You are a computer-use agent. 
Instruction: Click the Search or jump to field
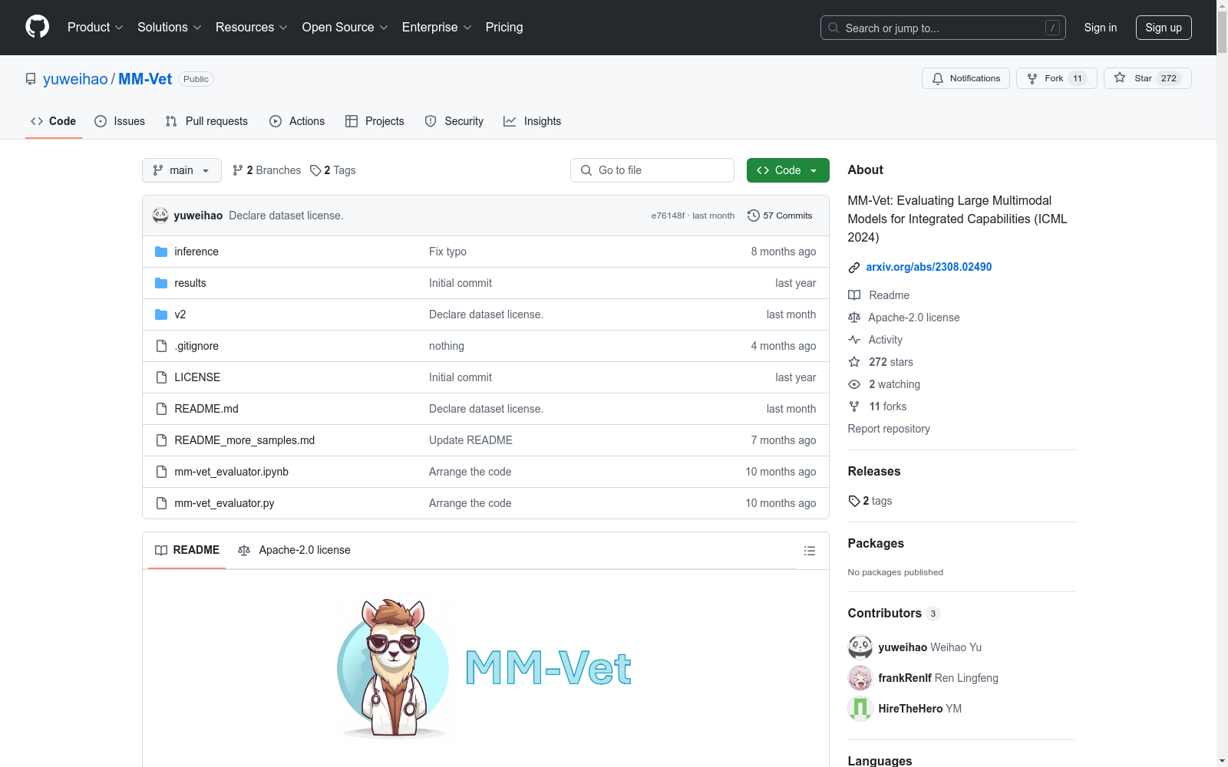coord(943,28)
